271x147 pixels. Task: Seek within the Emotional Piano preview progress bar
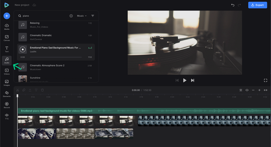click(56, 57)
